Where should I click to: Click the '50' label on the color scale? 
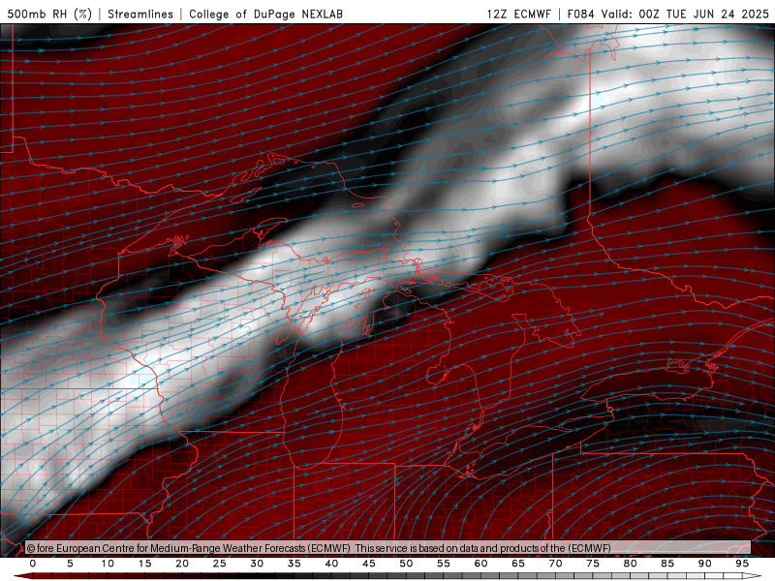click(x=406, y=564)
